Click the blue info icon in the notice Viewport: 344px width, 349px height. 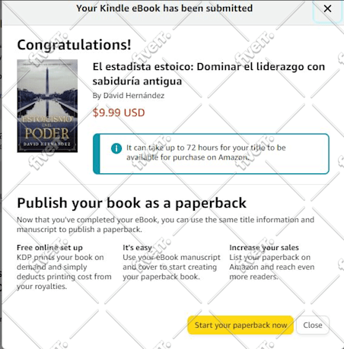pyautogui.click(x=116, y=148)
